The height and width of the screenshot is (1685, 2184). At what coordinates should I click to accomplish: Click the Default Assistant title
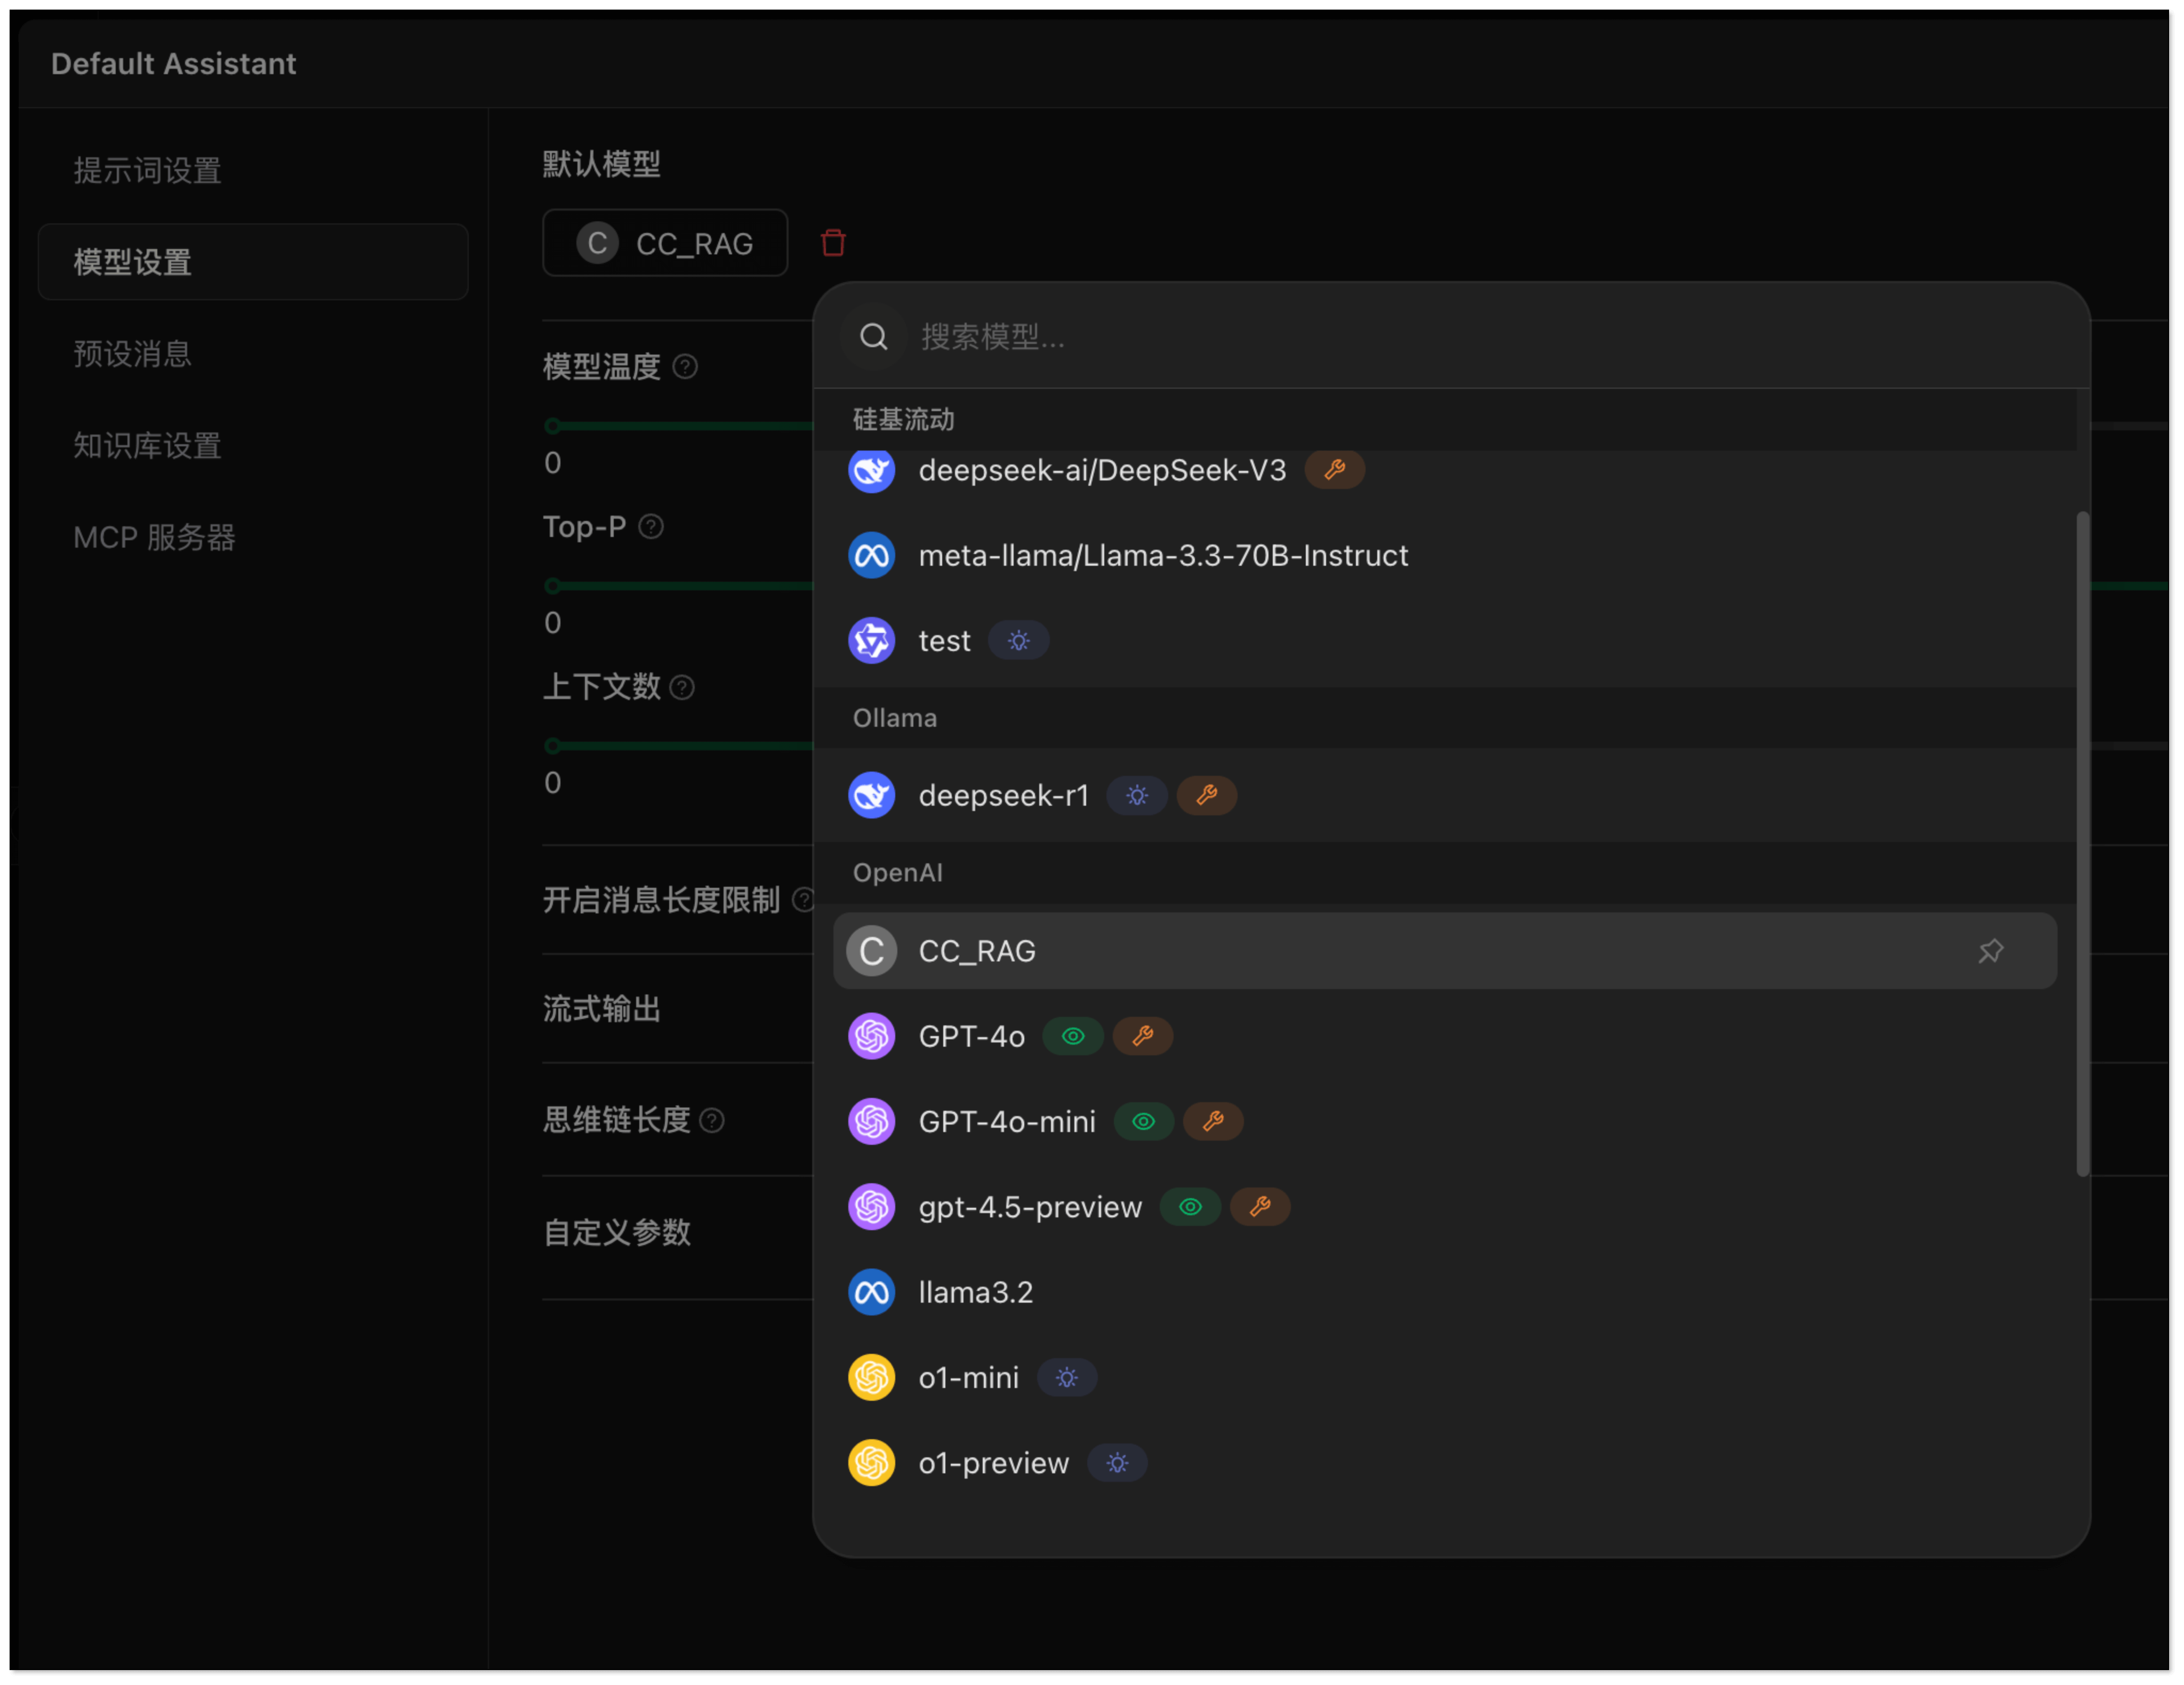(x=174, y=64)
